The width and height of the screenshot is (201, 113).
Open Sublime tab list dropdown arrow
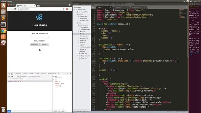click(187, 7)
